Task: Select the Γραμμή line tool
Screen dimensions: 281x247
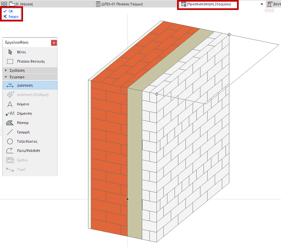Action: [x=30, y=132]
